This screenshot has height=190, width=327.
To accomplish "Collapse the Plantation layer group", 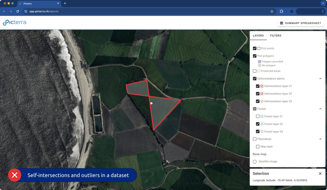I will pyautogui.click(x=320, y=139).
